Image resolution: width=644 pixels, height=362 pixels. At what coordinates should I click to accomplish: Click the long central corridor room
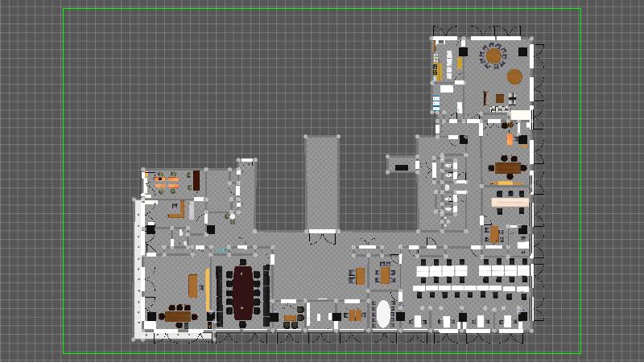click(321, 182)
